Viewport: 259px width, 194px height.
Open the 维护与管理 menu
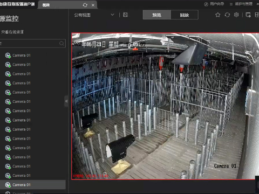click(241, 4)
